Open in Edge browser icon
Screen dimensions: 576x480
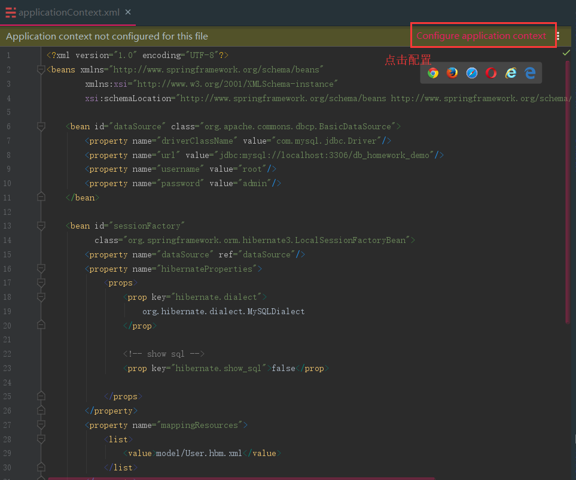point(530,73)
